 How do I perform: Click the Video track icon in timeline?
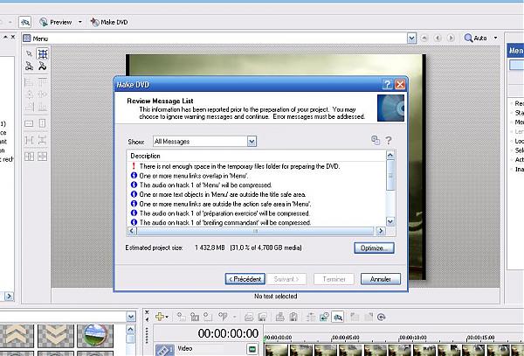pyautogui.click(x=162, y=349)
